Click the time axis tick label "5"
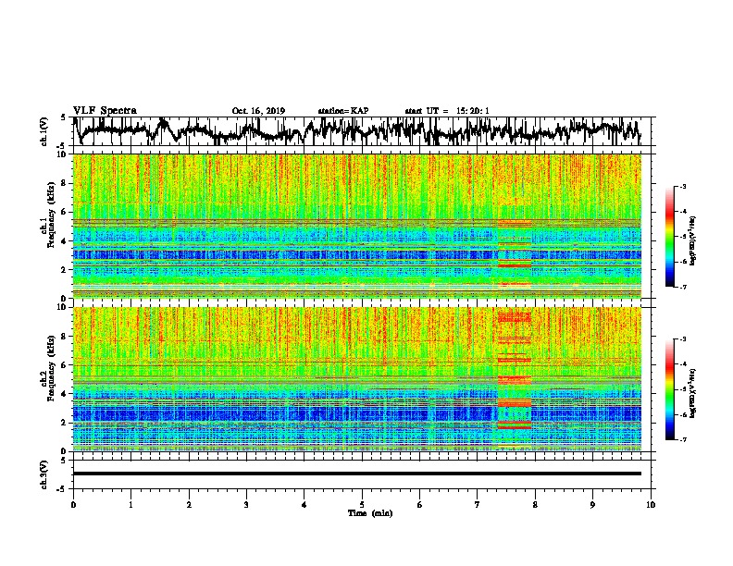733x566 pixels. click(362, 505)
